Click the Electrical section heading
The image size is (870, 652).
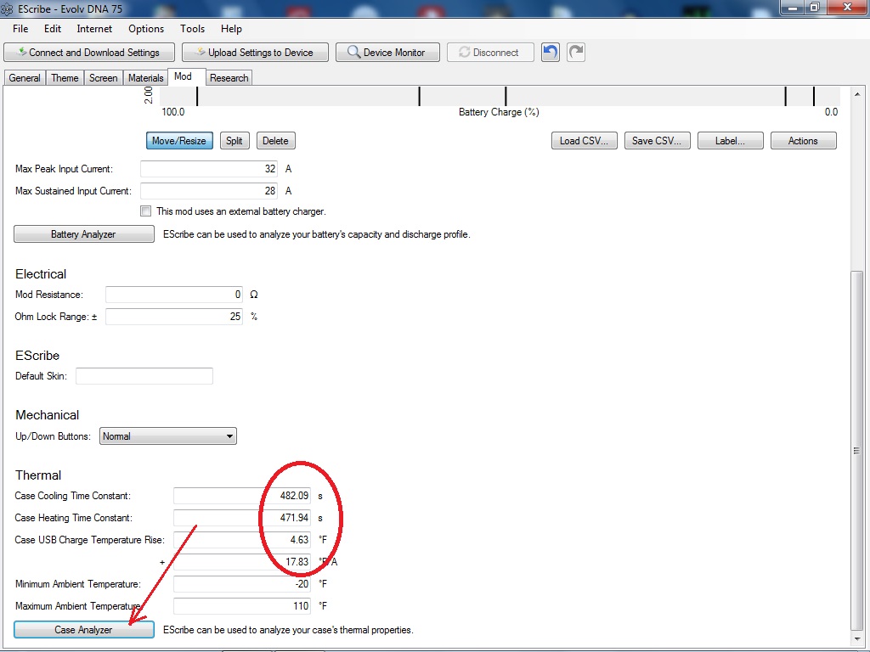[x=41, y=274]
